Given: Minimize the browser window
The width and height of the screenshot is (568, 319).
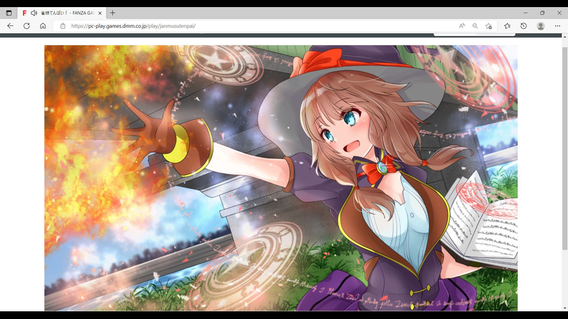Looking at the screenshot, I should click(525, 13).
